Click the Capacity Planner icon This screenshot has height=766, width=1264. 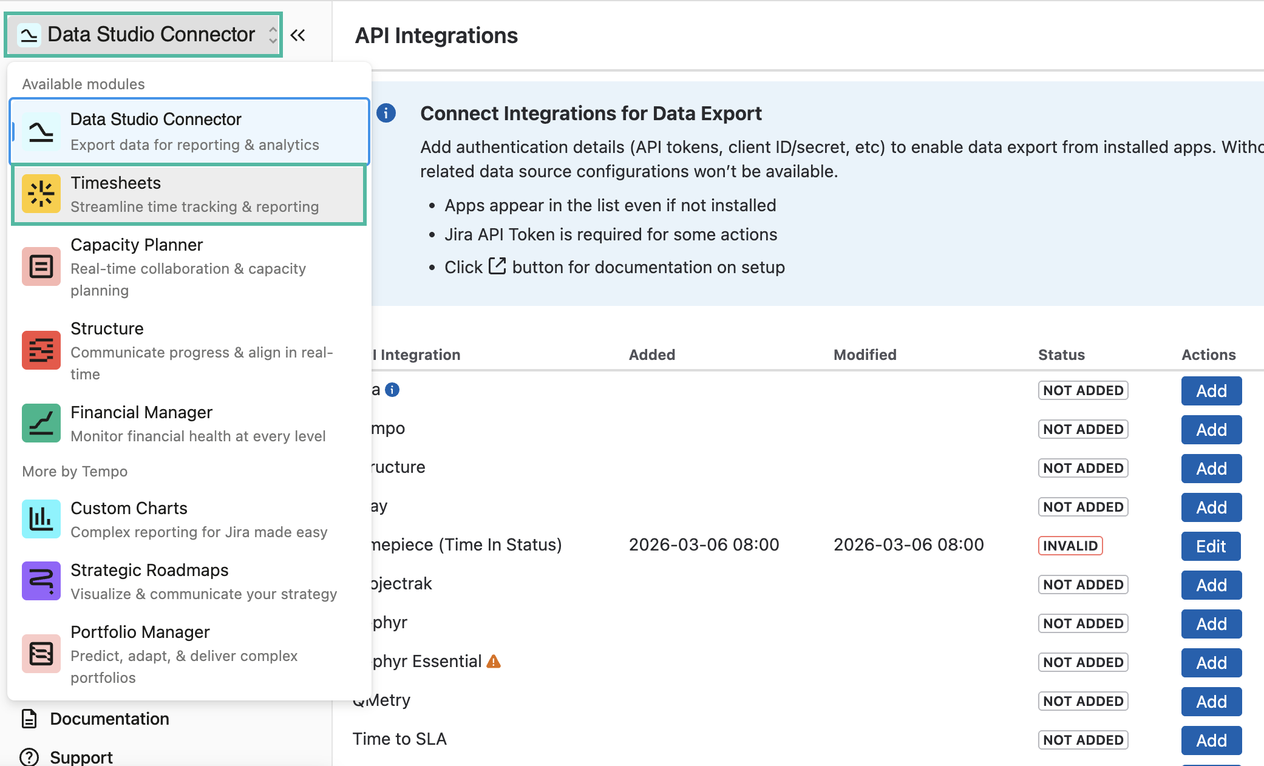pos(41,266)
